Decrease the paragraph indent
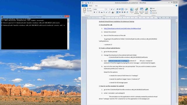Screen dimensions: 187x105 coord(117,9)
